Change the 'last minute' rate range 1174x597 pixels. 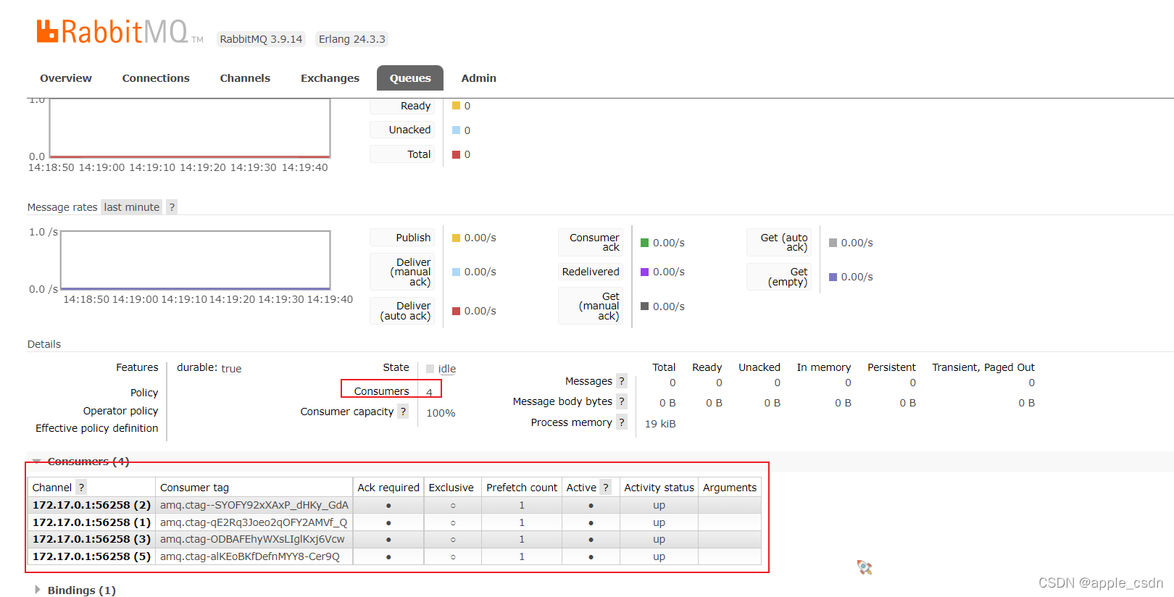pyautogui.click(x=132, y=207)
